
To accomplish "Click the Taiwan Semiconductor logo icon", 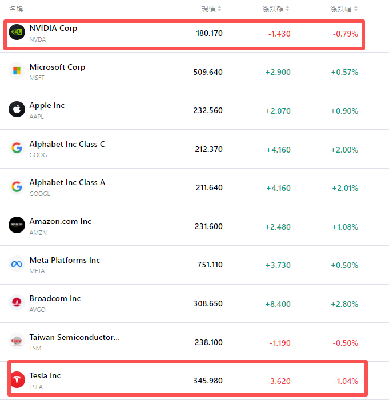I will coord(17,341).
